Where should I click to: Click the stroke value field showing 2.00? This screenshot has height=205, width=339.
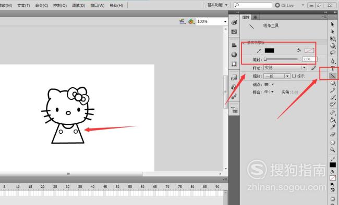click(x=310, y=59)
